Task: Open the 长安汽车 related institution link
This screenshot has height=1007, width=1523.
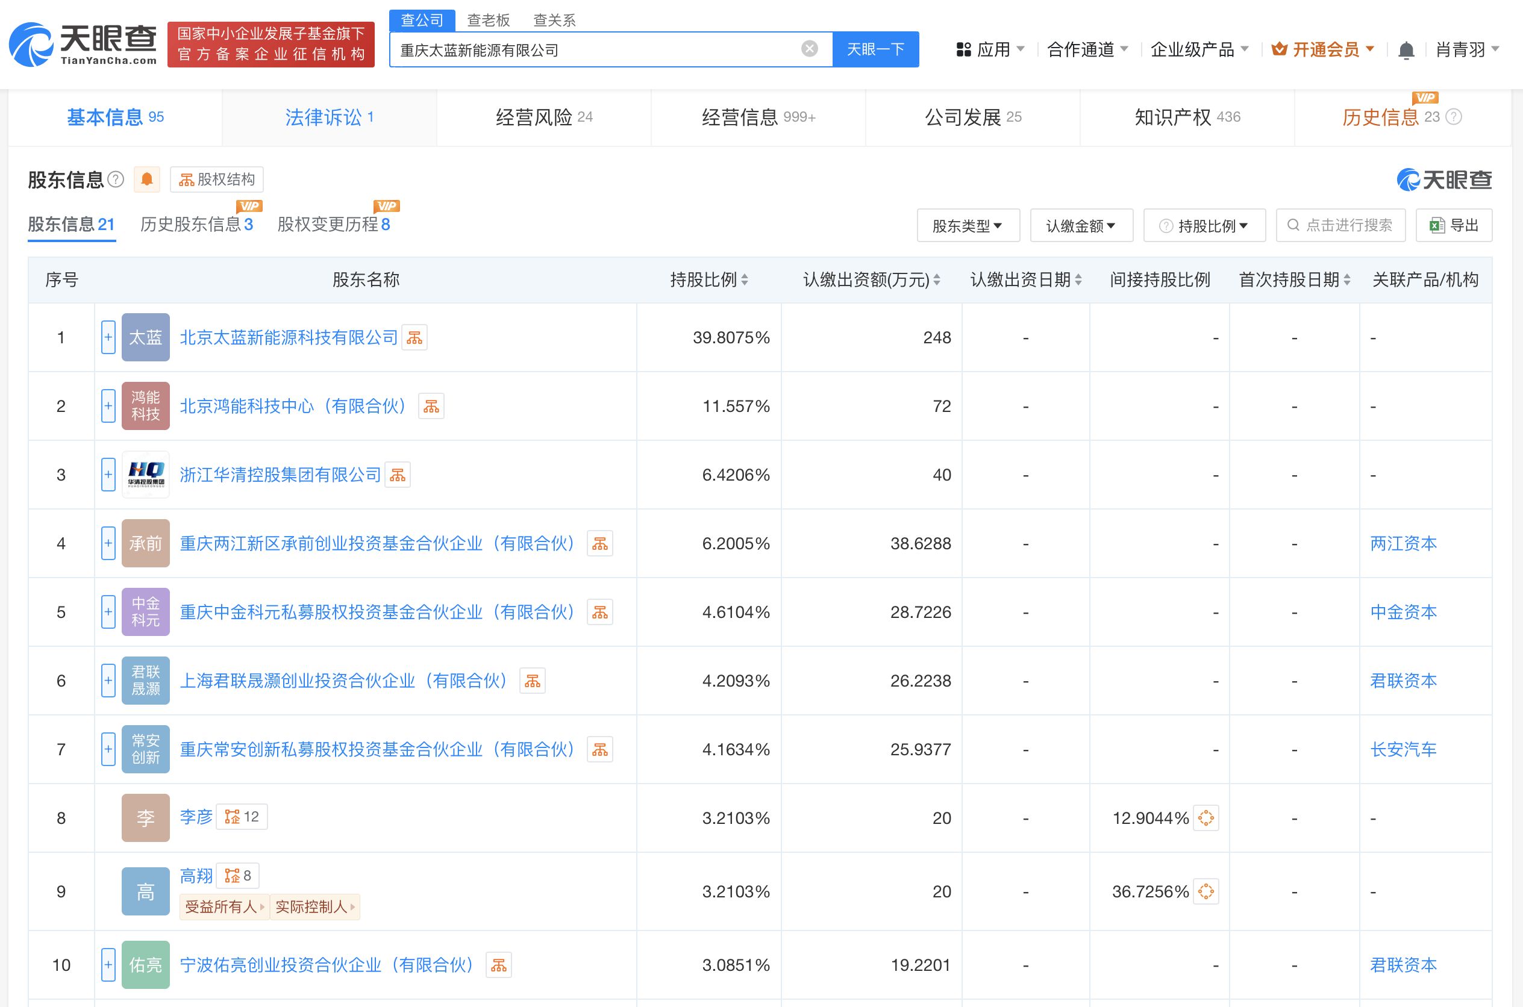Action: click(1403, 749)
